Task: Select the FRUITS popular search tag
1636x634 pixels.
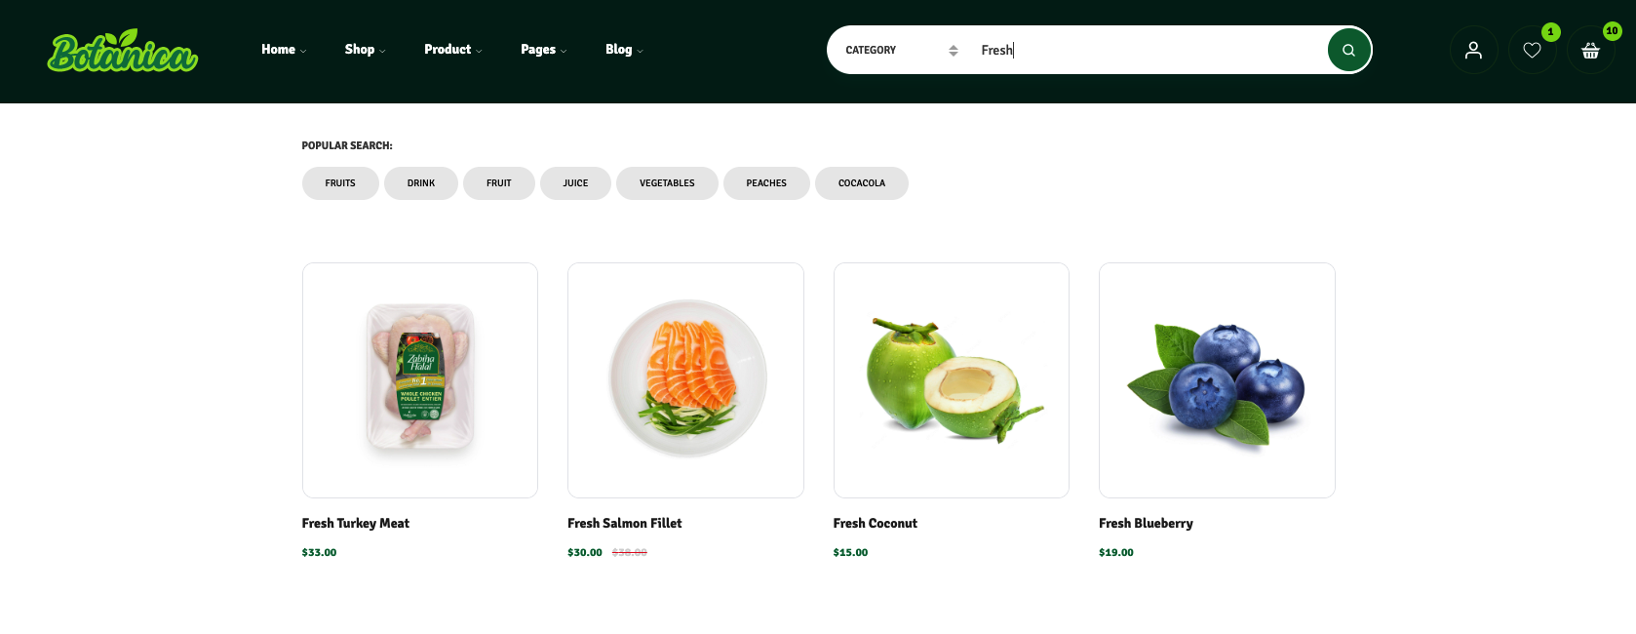Action: pyautogui.click(x=340, y=183)
